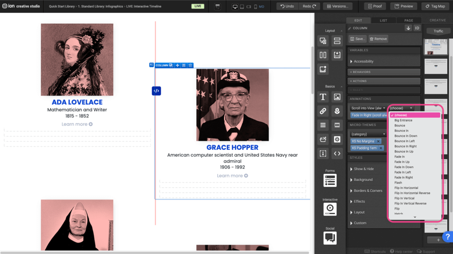Expand the Show & Hide styles section
Image resolution: width=453 pixels, height=254 pixels.
(362, 169)
